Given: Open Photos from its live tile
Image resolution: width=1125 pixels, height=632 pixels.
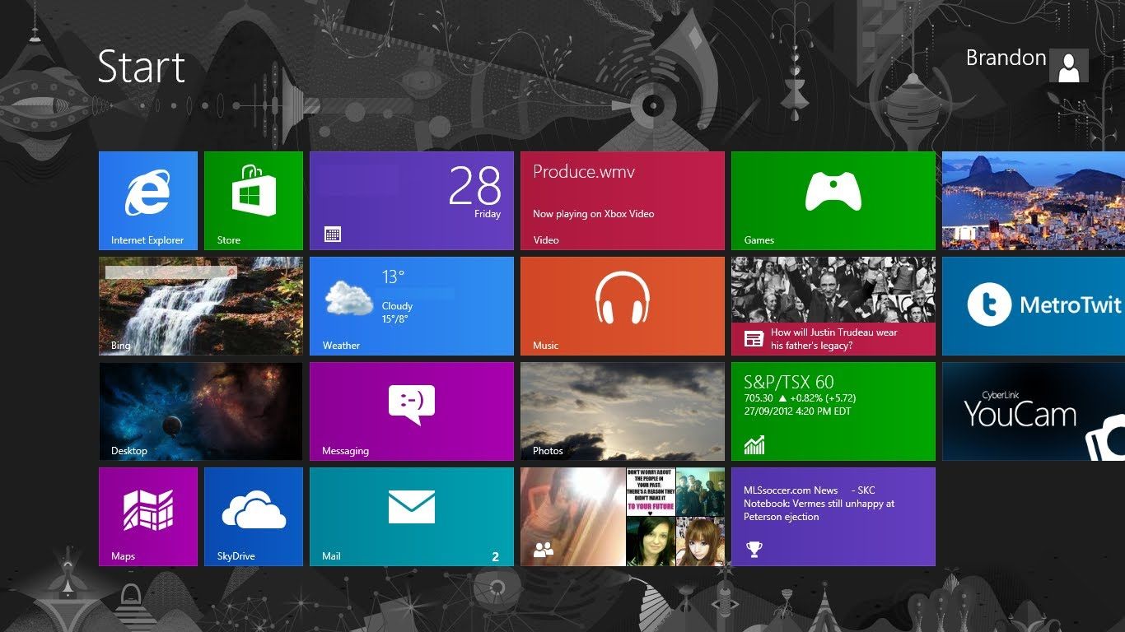Looking at the screenshot, I should pos(622,411).
